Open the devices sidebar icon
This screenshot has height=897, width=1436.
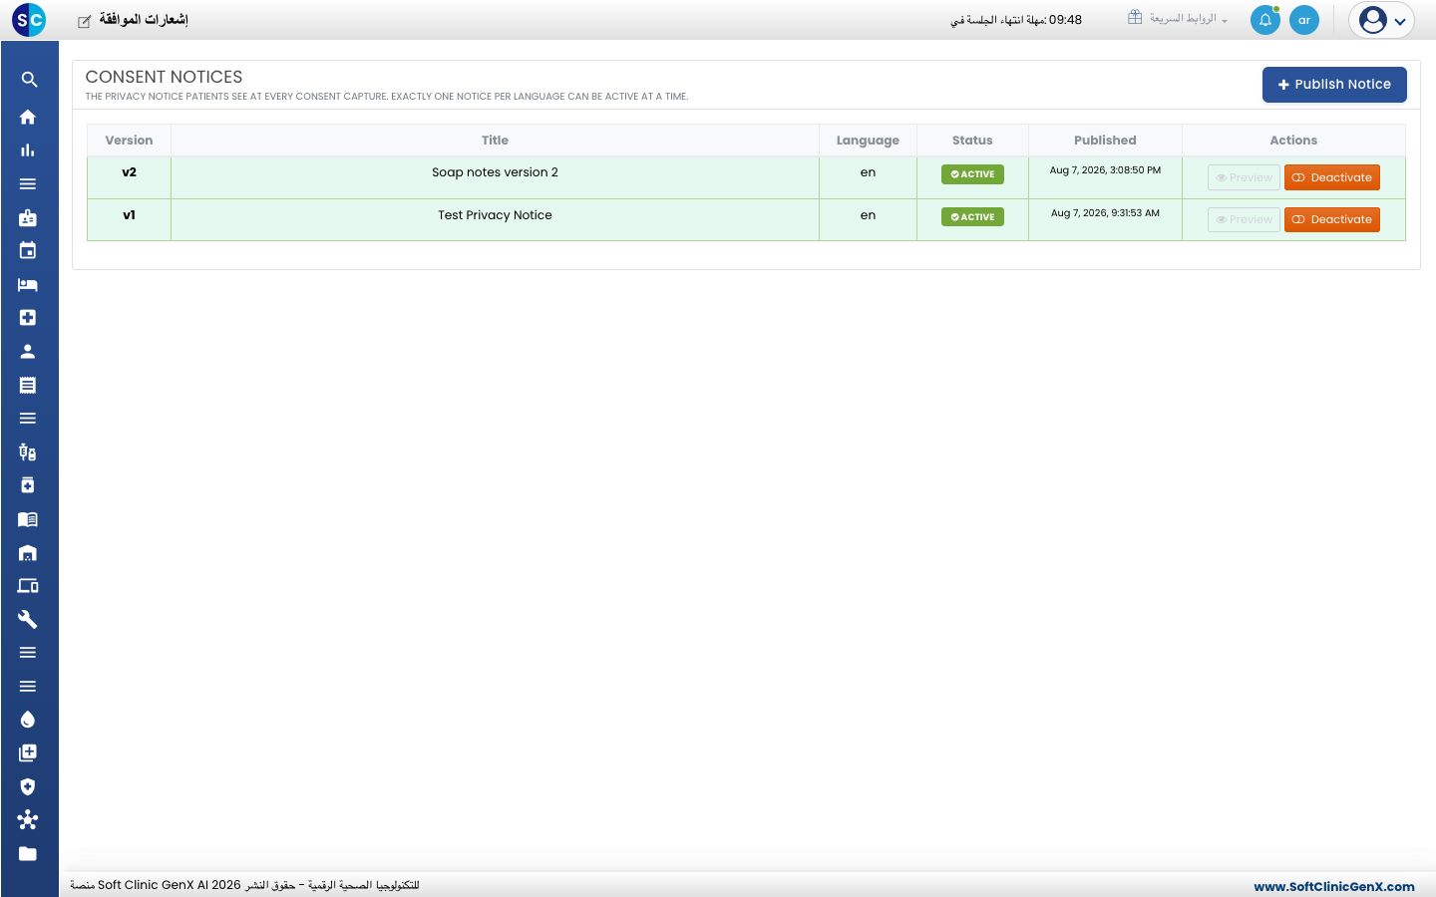[x=28, y=586]
